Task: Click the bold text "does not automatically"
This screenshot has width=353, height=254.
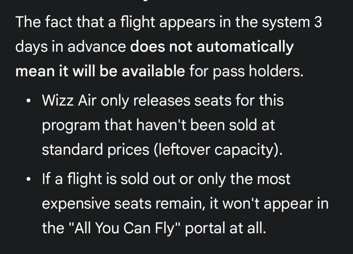Action: pos(212,48)
